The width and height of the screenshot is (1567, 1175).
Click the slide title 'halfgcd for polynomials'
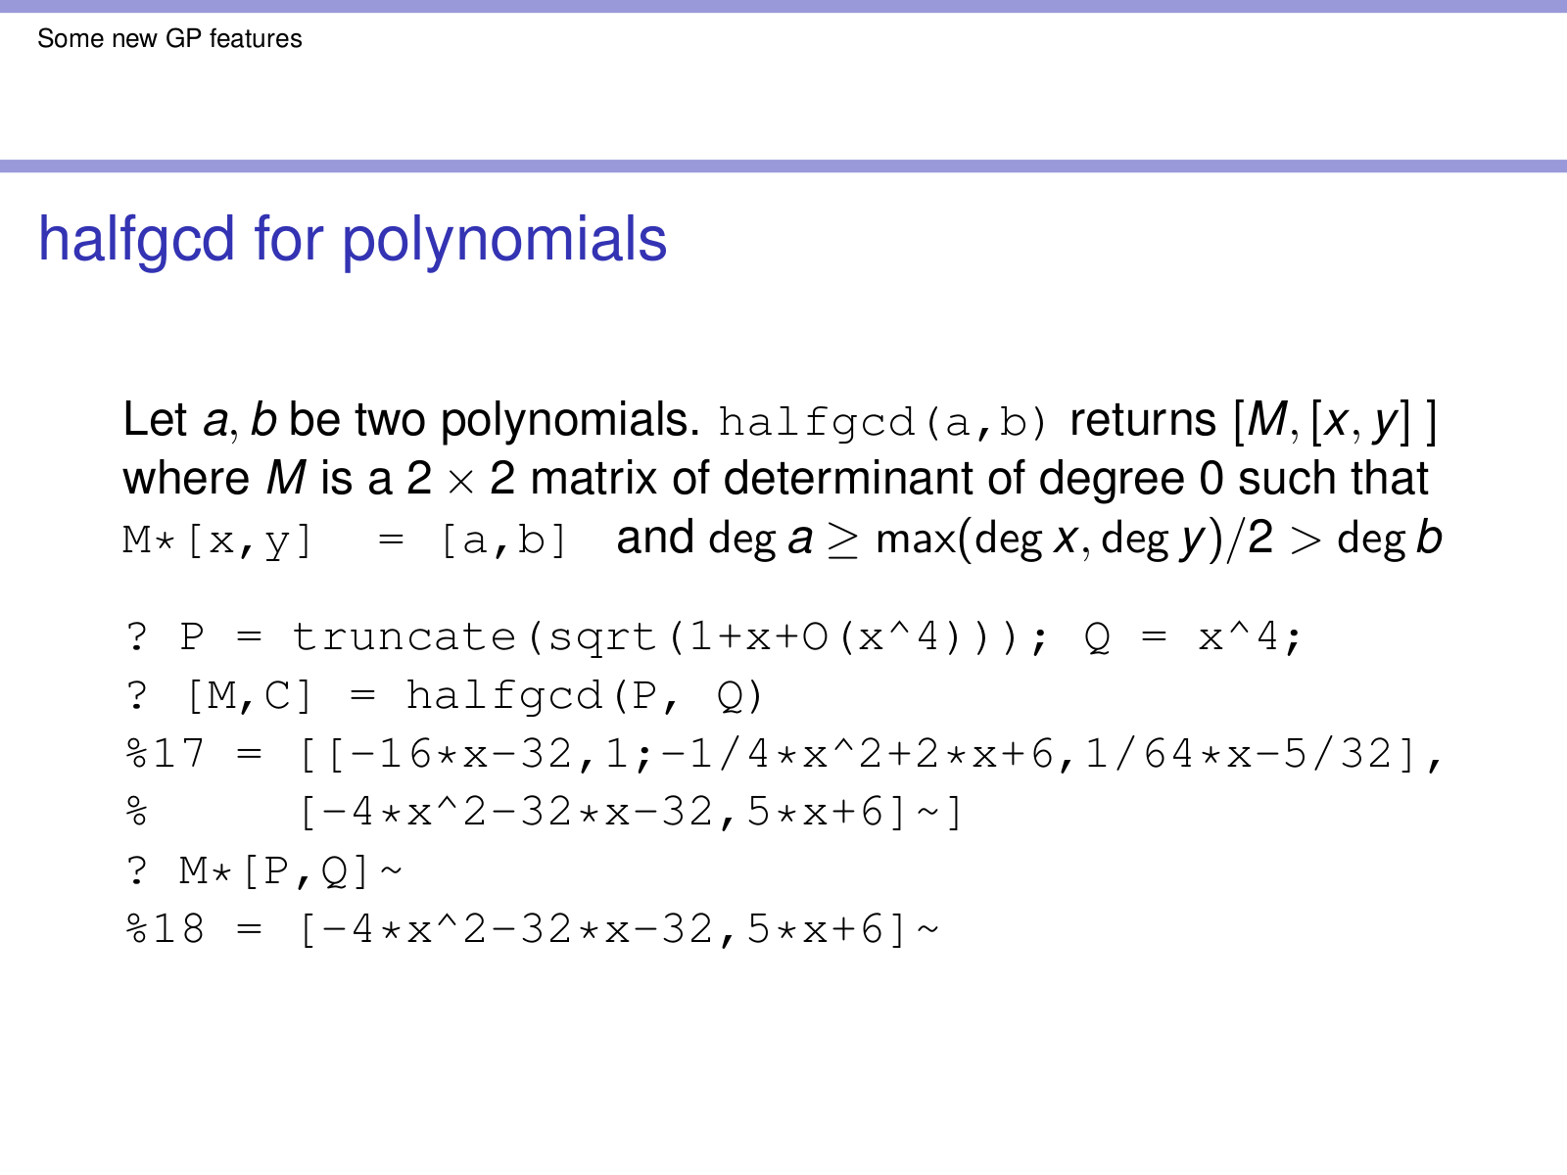[x=352, y=240]
